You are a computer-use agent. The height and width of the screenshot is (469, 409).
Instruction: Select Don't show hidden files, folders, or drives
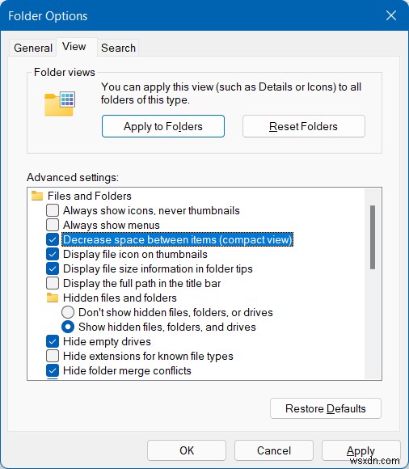tap(68, 312)
